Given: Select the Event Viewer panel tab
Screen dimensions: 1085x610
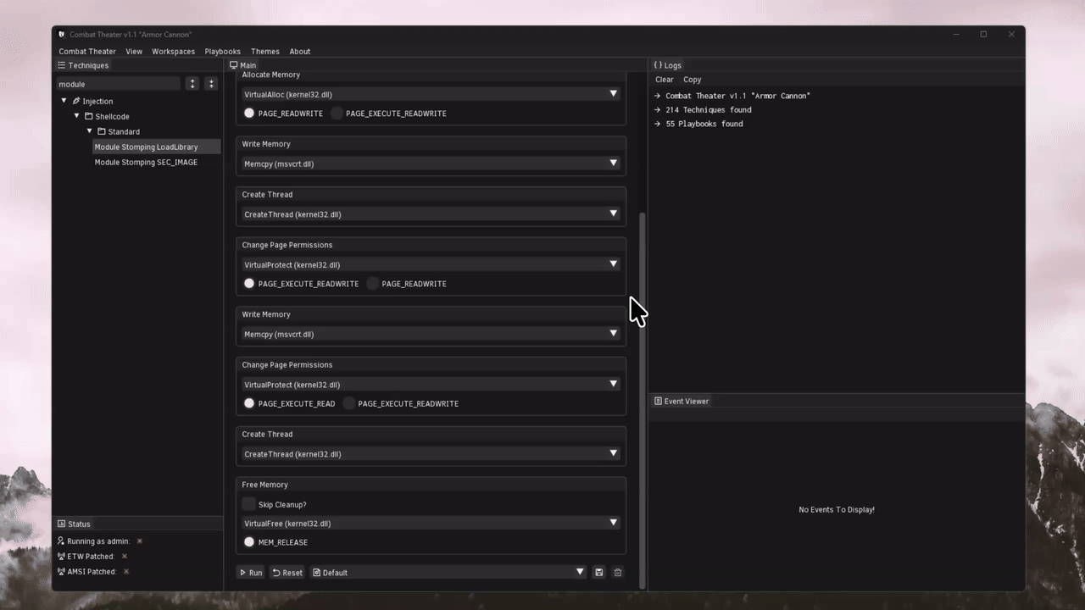Looking at the screenshot, I should point(682,402).
